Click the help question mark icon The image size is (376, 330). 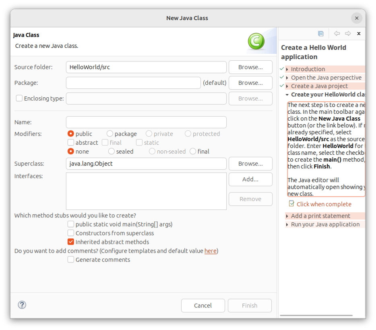[22, 305]
